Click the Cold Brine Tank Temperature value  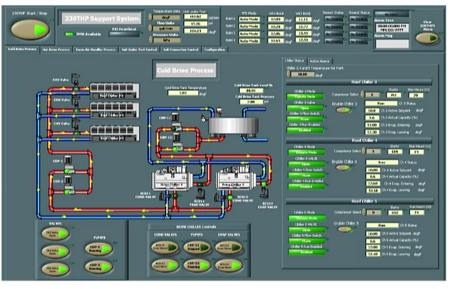[183, 93]
